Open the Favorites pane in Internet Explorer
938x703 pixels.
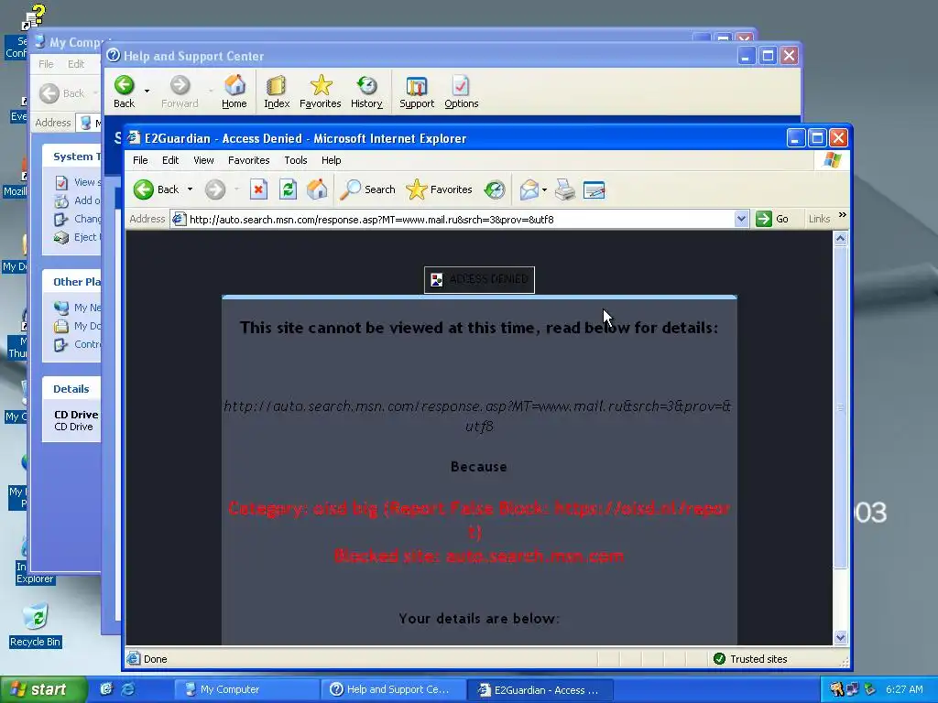click(x=439, y=189)
